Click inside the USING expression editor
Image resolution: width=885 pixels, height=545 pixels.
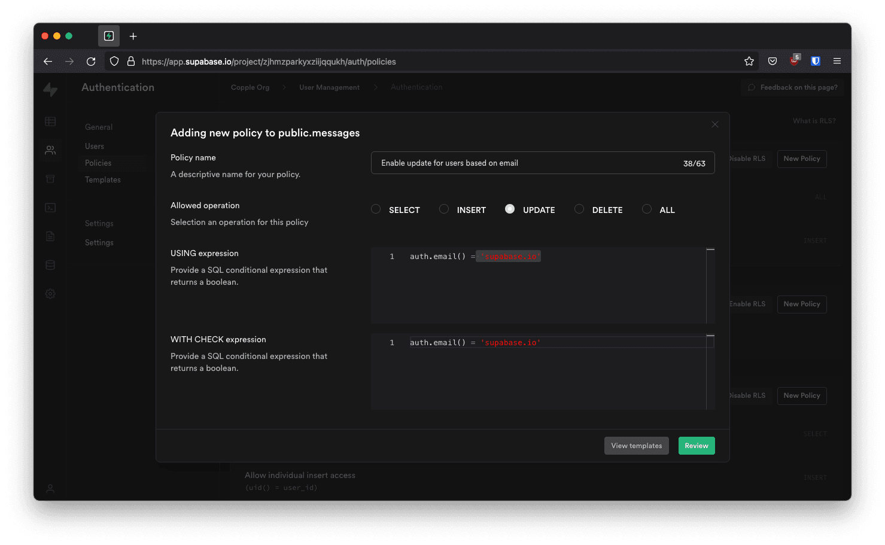[x=539, y=287]
